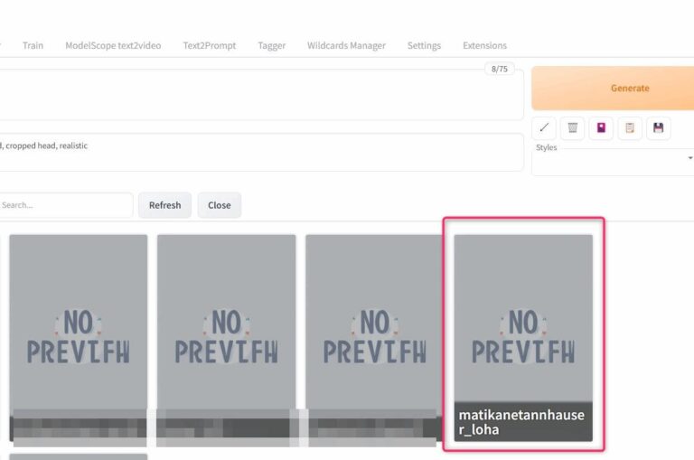Click the clipboard icon to apply styles
Image resolution: width=694 pixels, height=460 pixels.
[630, 128]
